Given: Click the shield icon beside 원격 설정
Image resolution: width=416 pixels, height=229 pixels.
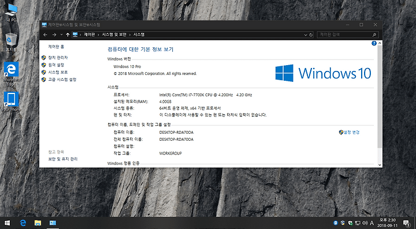Looking at the screenshot, I should (x=44, y=65).
